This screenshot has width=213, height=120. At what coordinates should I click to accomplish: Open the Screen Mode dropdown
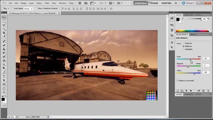point(120,3)
